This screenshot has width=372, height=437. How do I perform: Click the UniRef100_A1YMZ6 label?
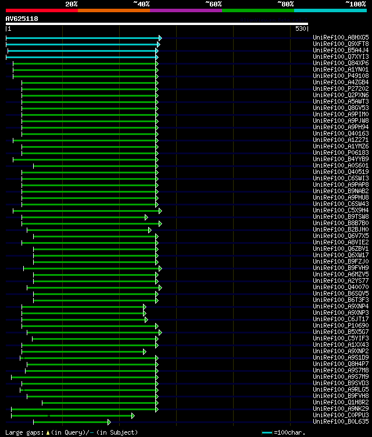tap(341, 146)
